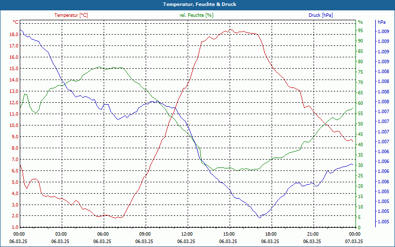Click the 09:00 time axis label

[145, 234]
